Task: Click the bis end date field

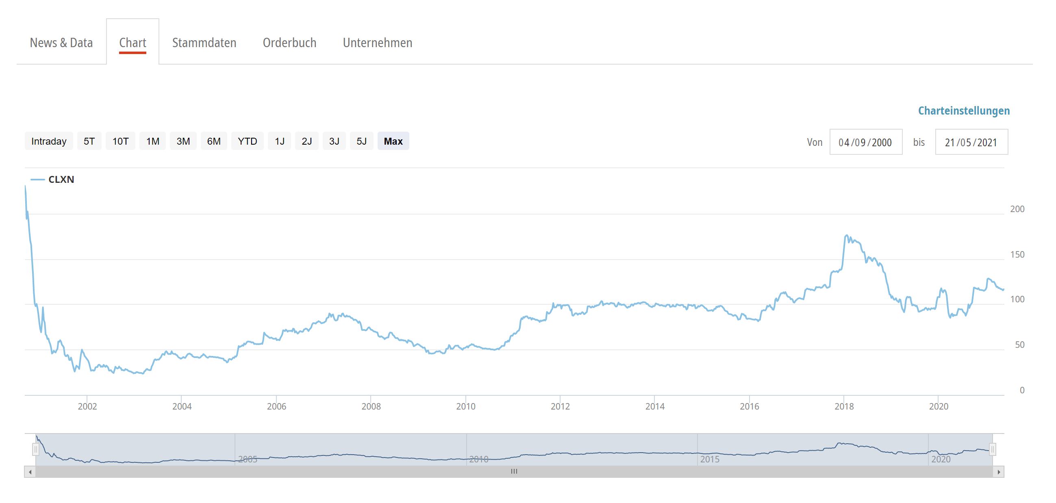Action: click(x=971, y=142)
